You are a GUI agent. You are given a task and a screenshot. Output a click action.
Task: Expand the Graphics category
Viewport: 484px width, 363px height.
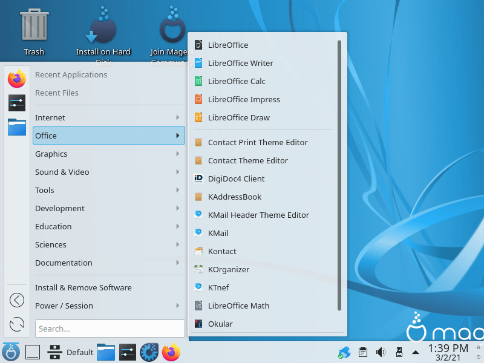point(109,154)
